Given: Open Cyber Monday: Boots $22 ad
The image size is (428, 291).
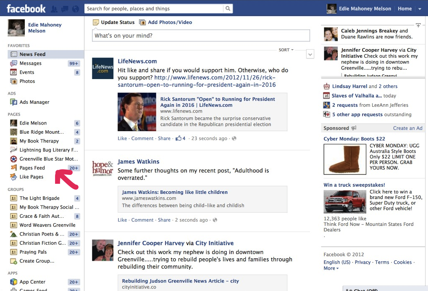Looking at the screenshot, I should [x=354, y=139].
